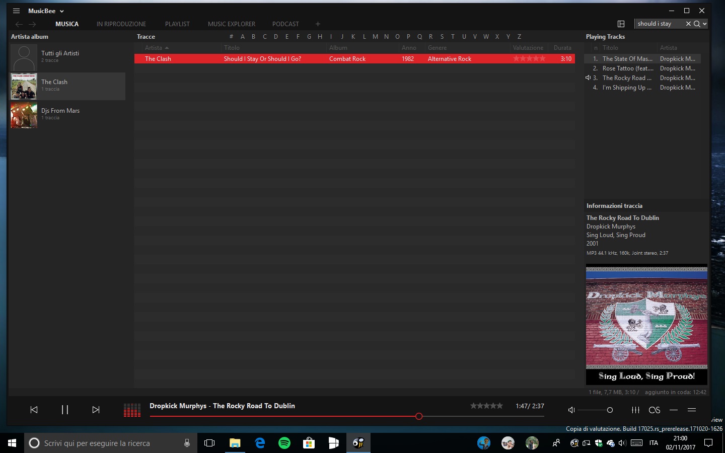Skip to the previous track
Image resolution: width=725 pixels, height=453 pixels.
(34, 410)
